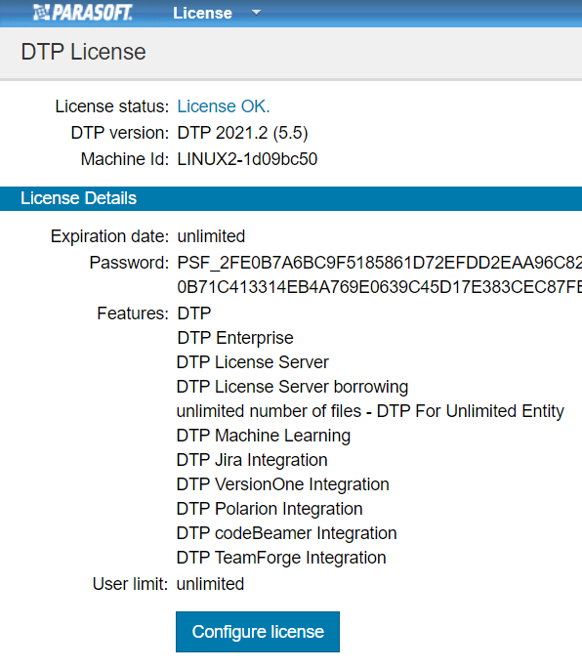Click the DTP TeamForge Integration feature

(281, 558)
